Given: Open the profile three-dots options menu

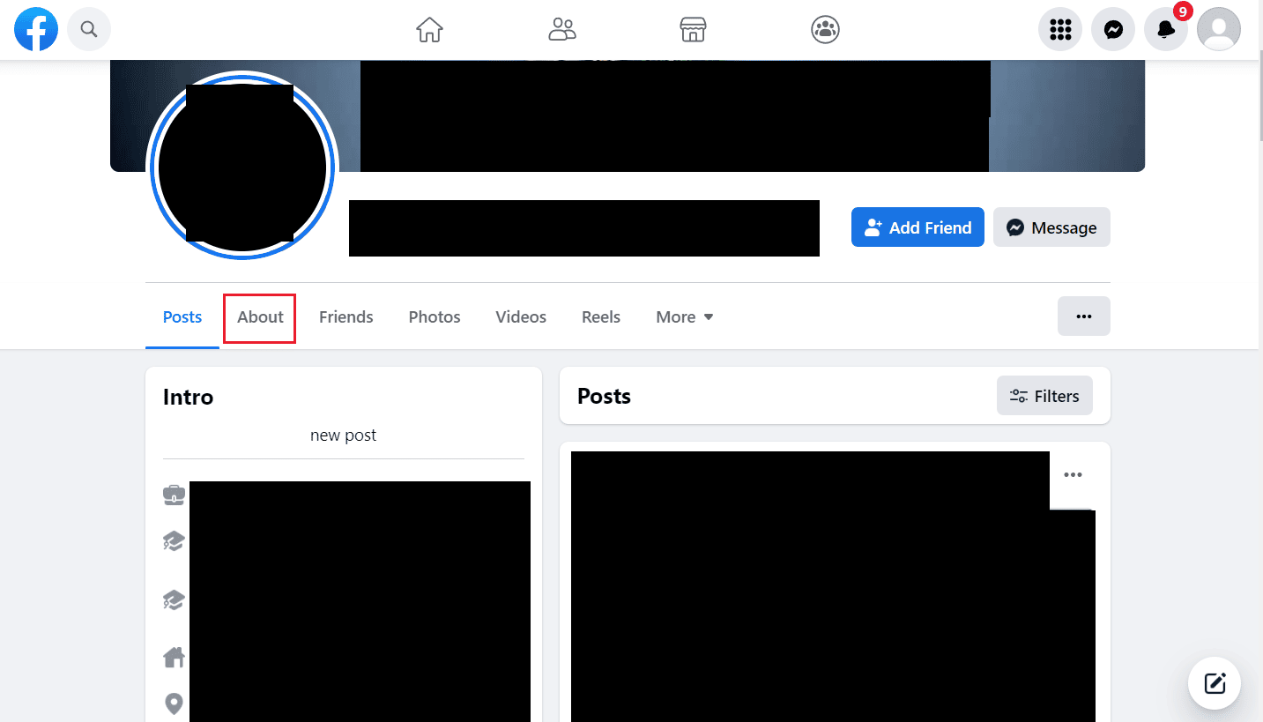Looking at the screenshot, I should pos(1084,316).
